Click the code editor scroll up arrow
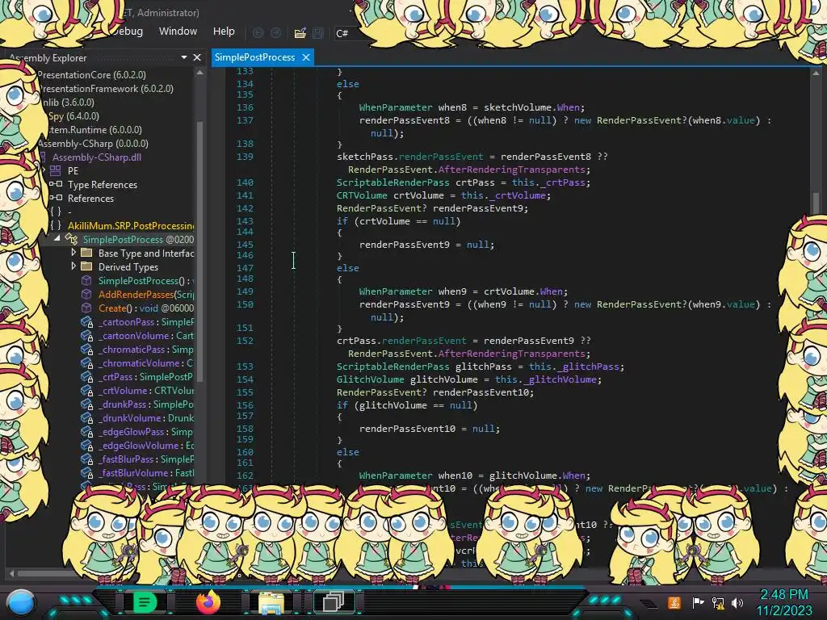The image size is (827, 620). [x=816, y=73]
